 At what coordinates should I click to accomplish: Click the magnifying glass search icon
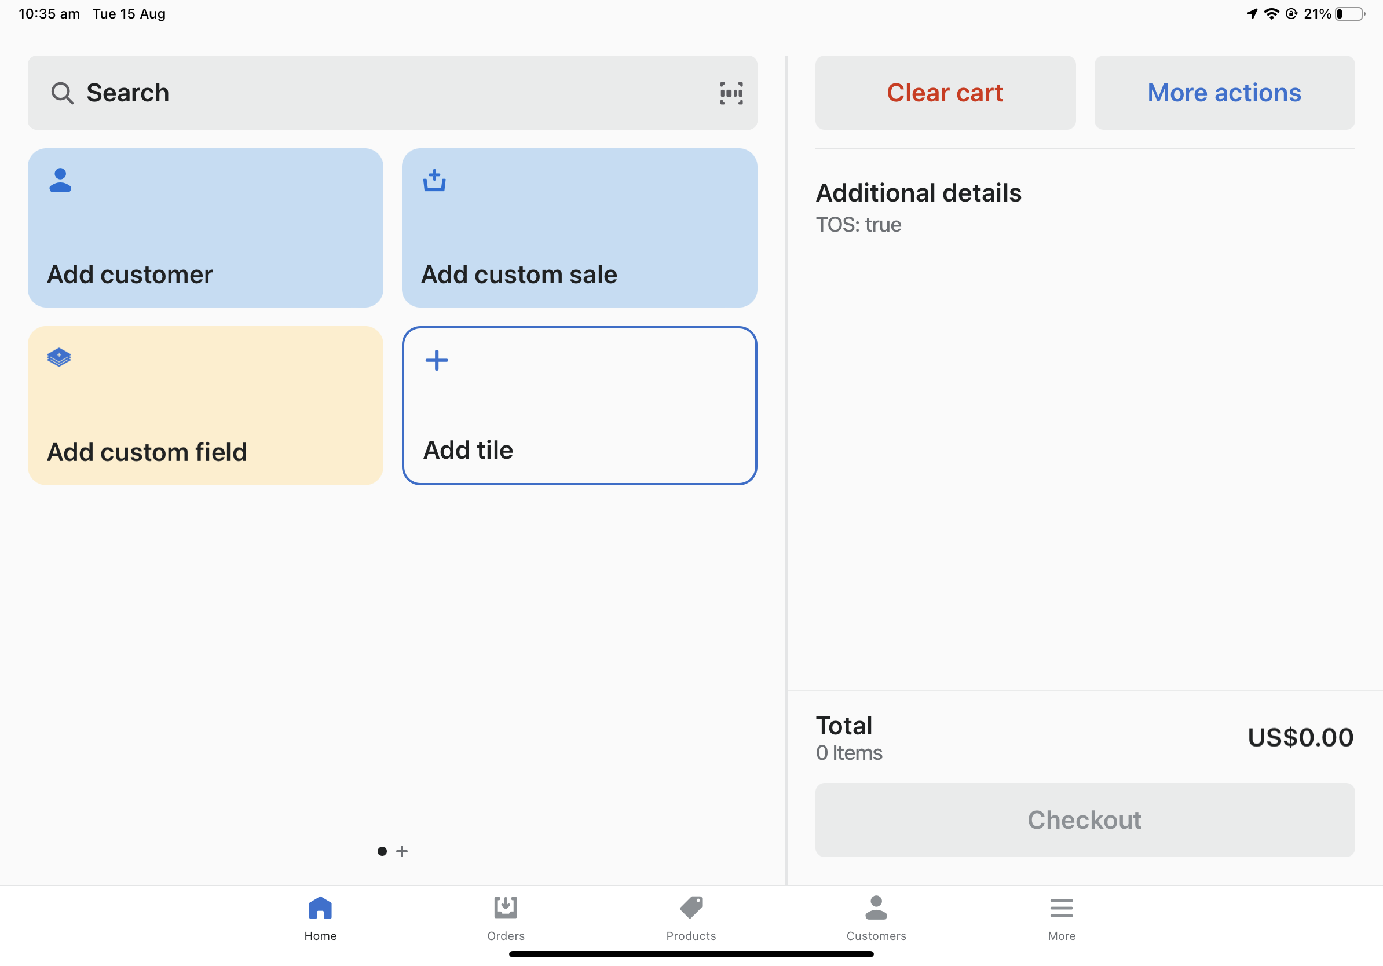pyautogui.click(x=62, y=93)
